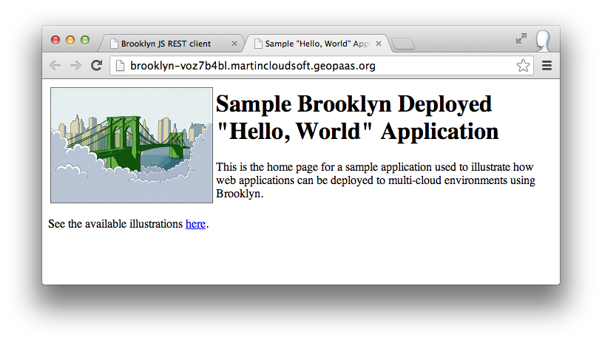
Task: Reload the current page
Action: (x=96, y=66)
